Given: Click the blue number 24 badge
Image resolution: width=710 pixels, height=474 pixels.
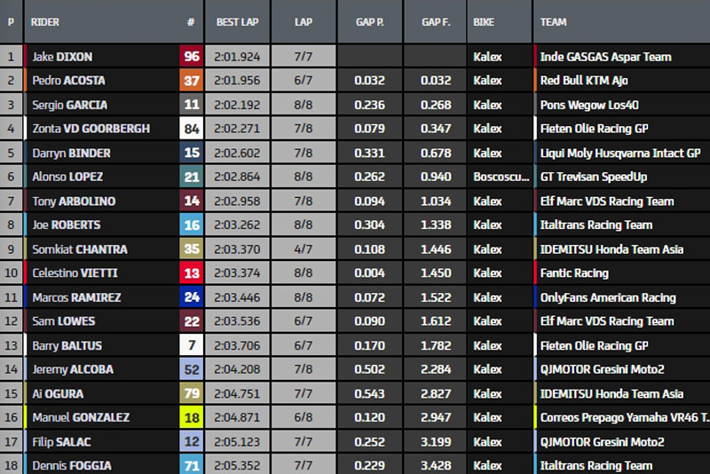Looking at the screenshot, I should pos(192,297).
